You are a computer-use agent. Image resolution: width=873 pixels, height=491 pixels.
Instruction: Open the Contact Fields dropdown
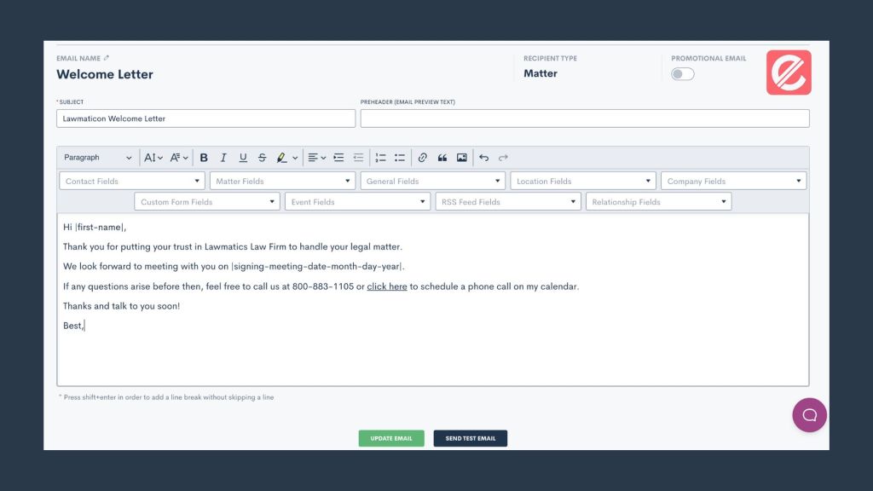click(132, 181)
